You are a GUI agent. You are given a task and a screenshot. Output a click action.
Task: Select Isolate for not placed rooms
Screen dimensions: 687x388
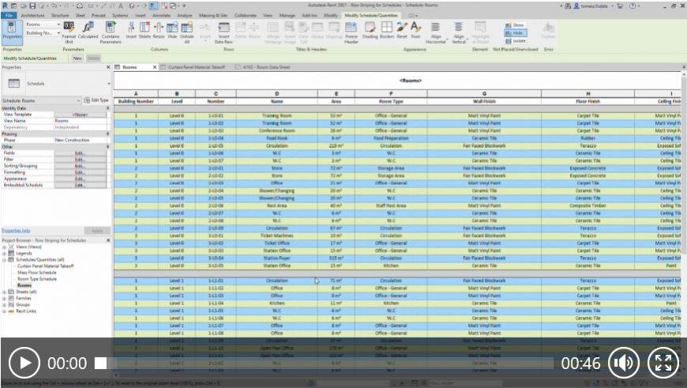pos(515,41)
